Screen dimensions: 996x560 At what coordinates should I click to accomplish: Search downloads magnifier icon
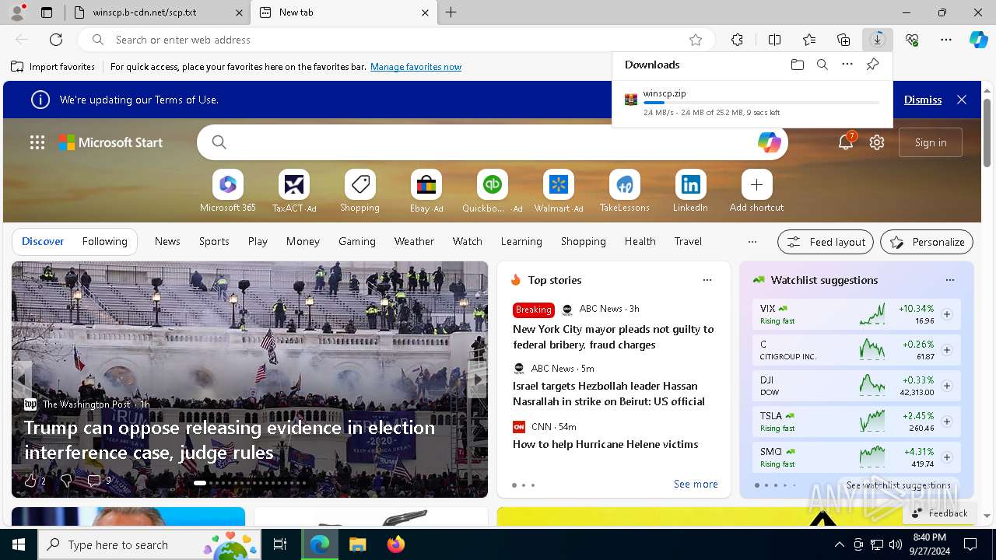click(x=822, y=65)
